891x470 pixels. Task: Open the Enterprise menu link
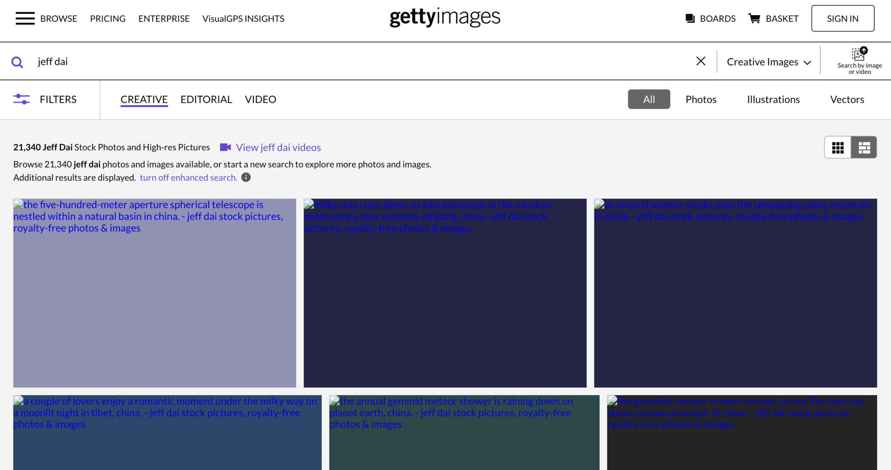164,19
